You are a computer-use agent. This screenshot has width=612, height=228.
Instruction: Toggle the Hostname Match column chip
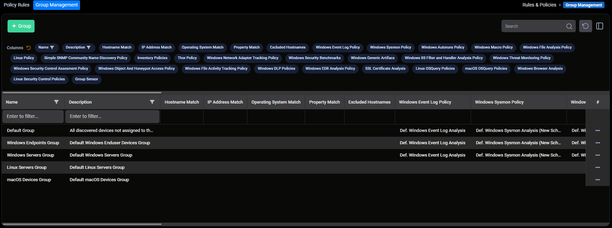117,48
